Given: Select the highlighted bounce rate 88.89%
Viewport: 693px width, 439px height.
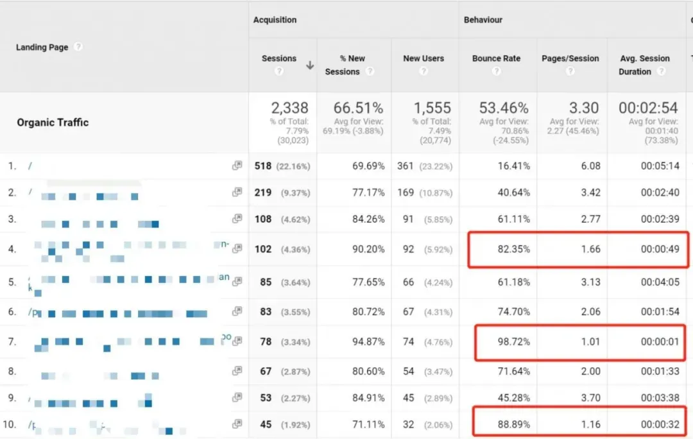Looking at the screenshot, I should tap(513, 424).
